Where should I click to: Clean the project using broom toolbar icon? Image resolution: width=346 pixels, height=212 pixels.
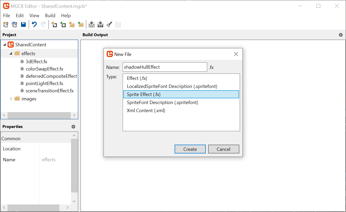tap(109, 24)
